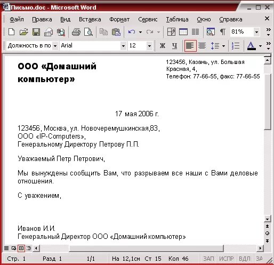Expand the redo history arrow
The image size is (274, 265).
[158, 33]
